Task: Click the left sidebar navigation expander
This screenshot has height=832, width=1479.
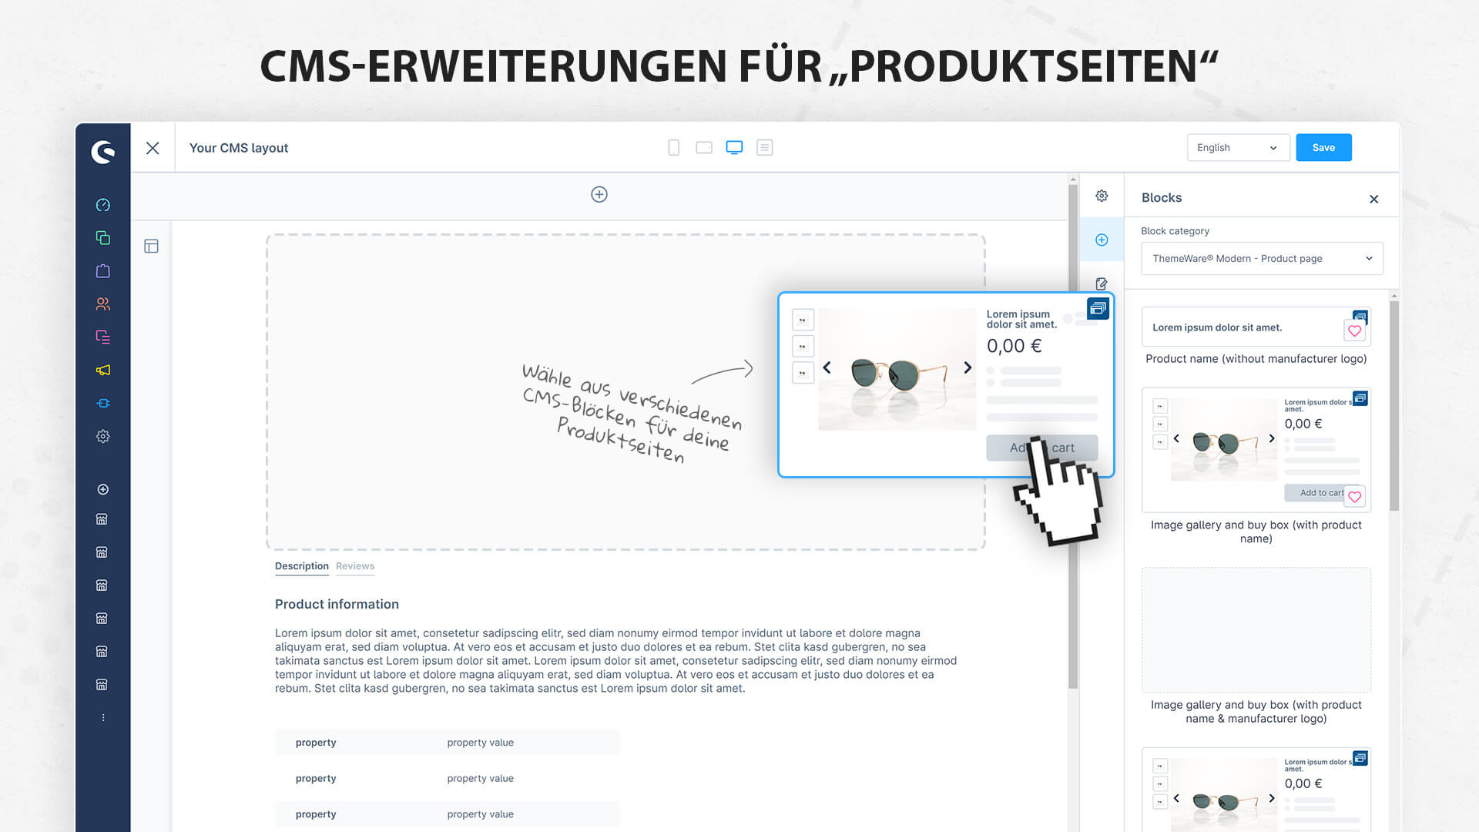Action: tap(102, 716)
